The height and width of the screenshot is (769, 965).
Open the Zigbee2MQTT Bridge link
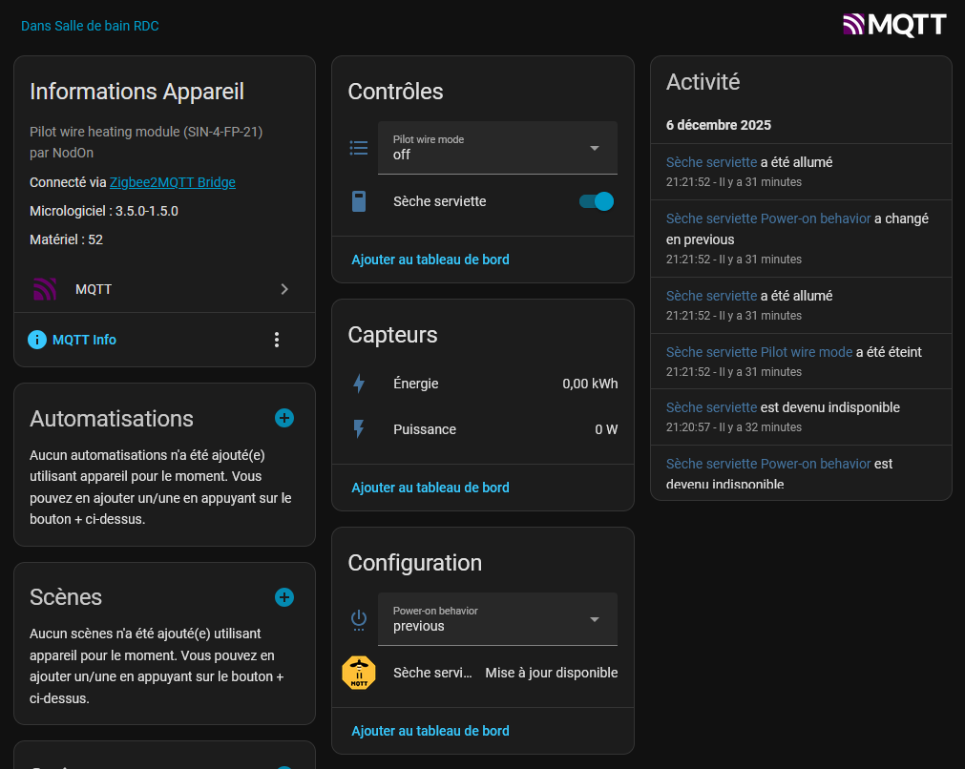pos(172,182)
